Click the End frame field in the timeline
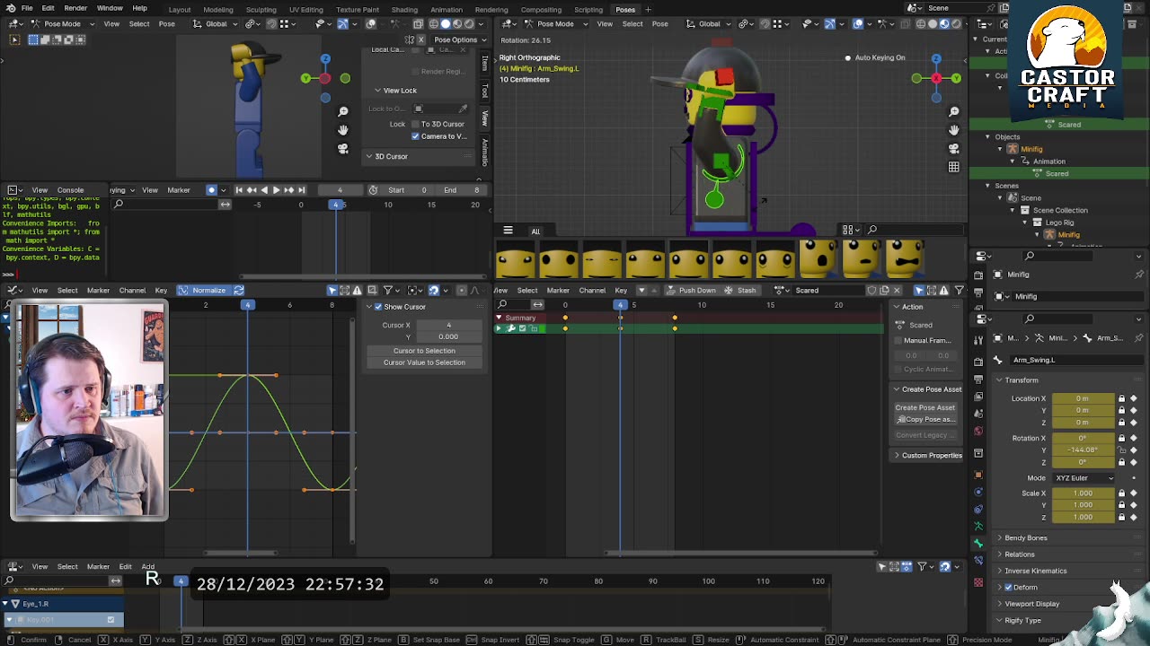Screen dimensions: 1150x646 [x=463, y=190]
